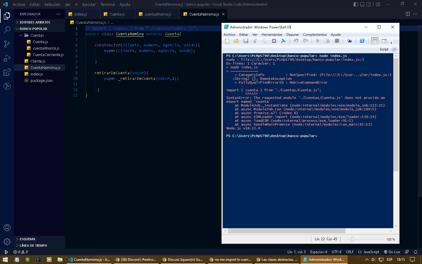Screen dimensions: 422x264
Task: Split the VS Code editor to the right
Action: pos(408,14)
